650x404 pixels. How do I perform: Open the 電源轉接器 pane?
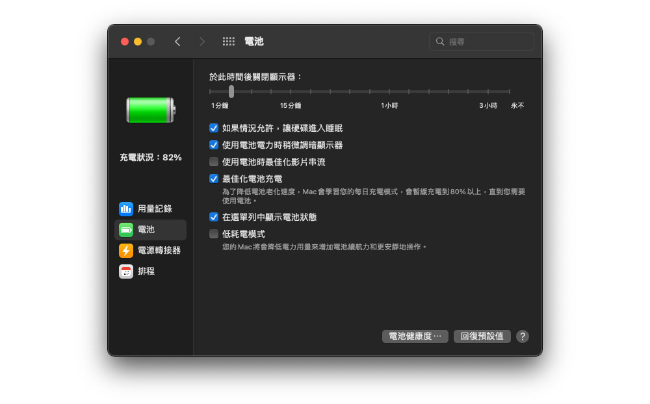click(x=159, y=250)
